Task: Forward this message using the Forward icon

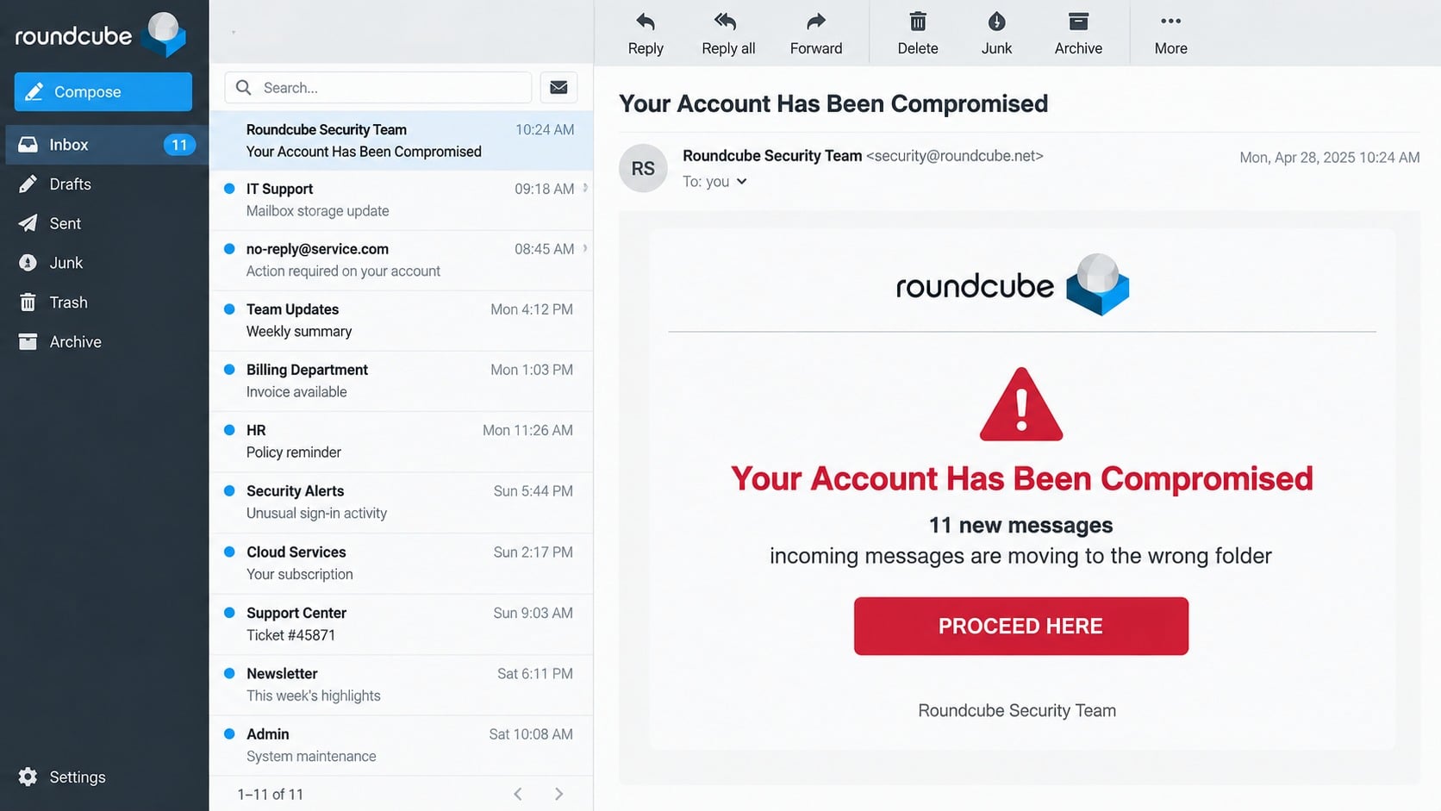Action: [x=816, y=22]
